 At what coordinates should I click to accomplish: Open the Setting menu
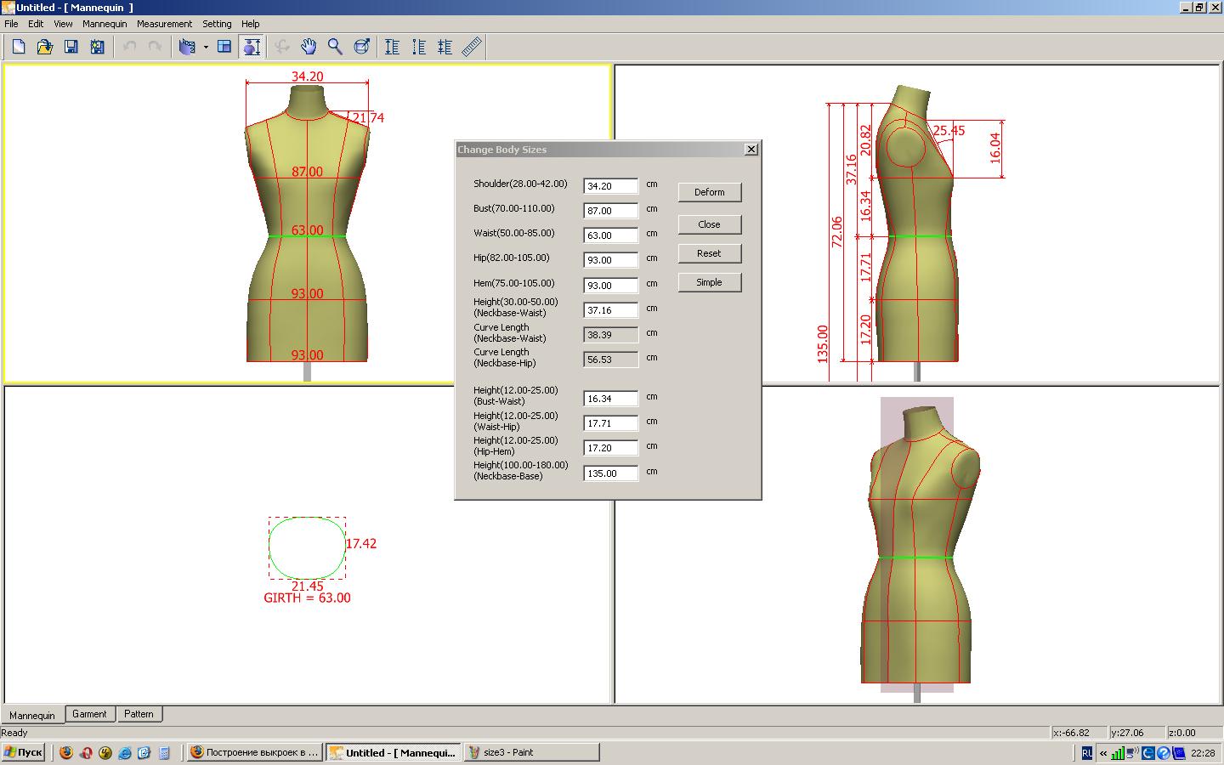217,24
